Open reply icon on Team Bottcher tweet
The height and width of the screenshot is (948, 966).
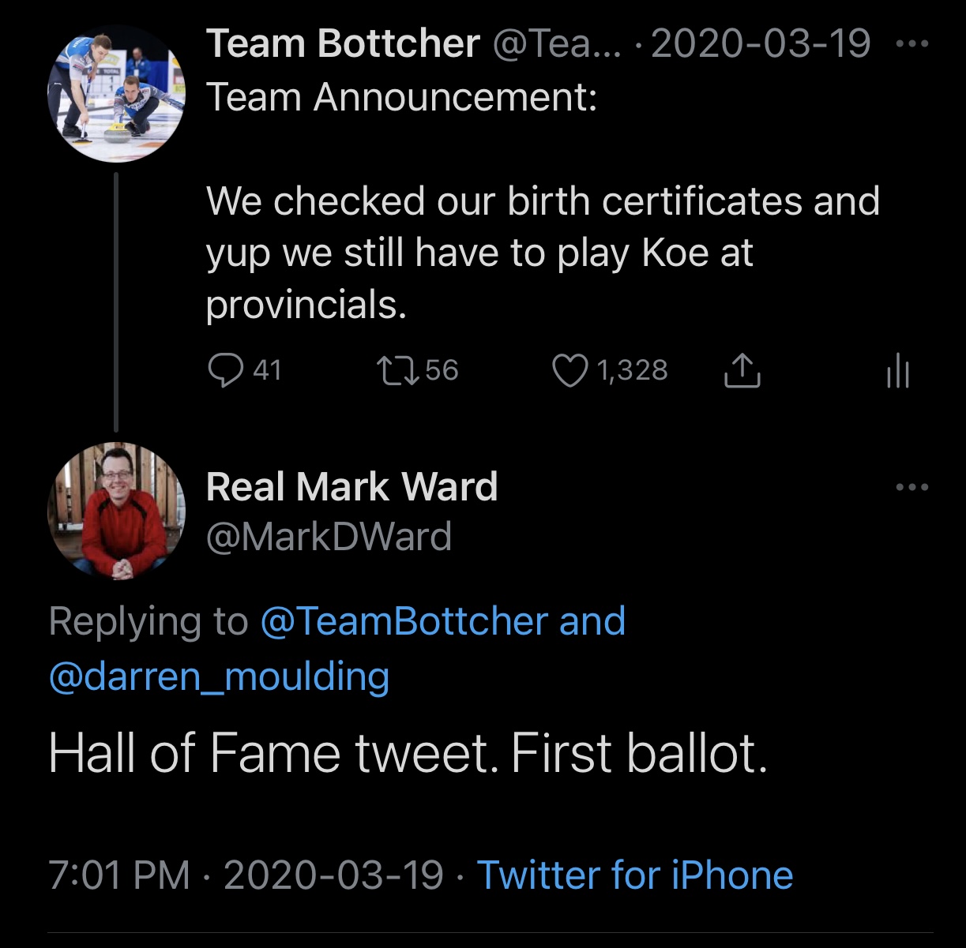click(225, 370)
